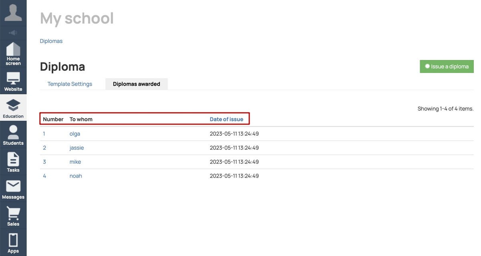Click the Number column header
This screenshot has width=481, height=256.
tap(53, 119)
